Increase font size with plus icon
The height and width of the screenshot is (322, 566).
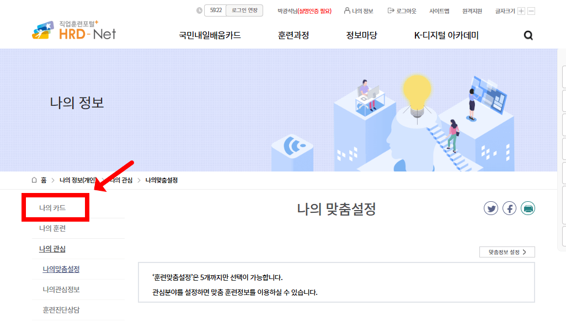pos(521,11)
